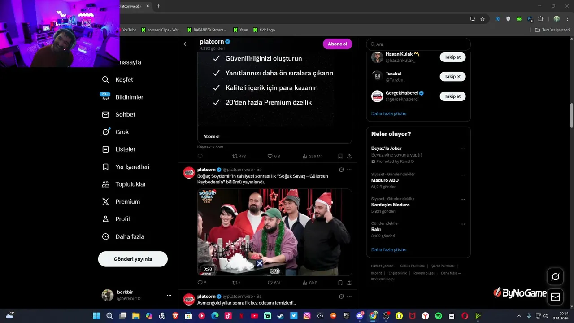Open Grok from the sidebar

(115, 132)
